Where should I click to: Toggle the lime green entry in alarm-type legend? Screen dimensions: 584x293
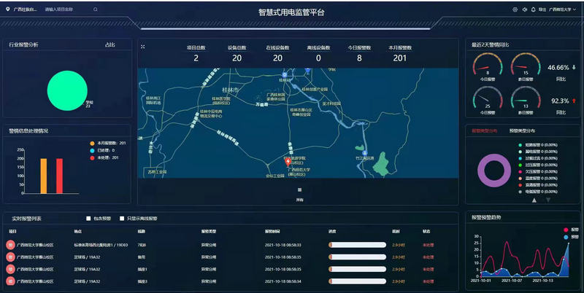click(x=538, y=165)
